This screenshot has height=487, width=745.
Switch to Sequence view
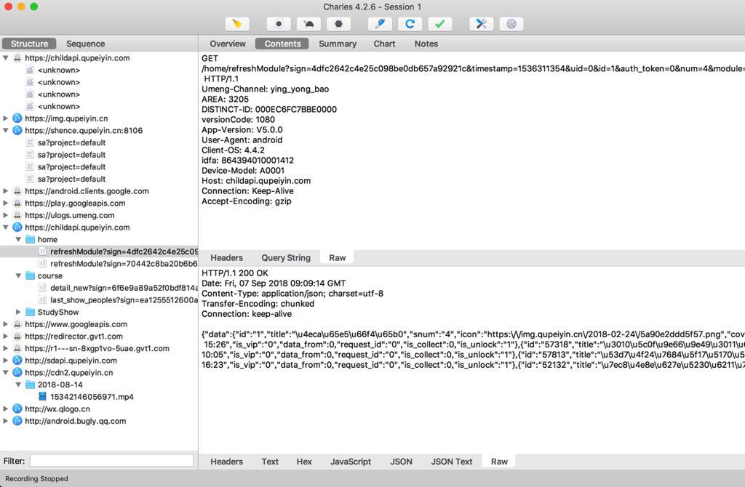click(x=86, y=44)
